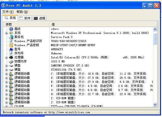Viewport: 162px width, 117px height.
Task: Click logical drive icon for H: row
Action: pyautogui.click(x=11, y=94)
